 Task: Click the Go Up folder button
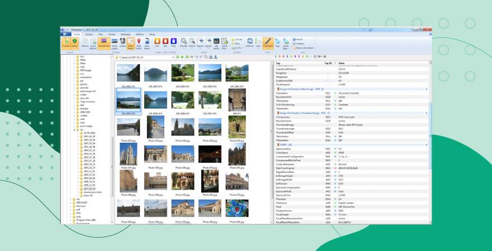click(x=237, y=40)
